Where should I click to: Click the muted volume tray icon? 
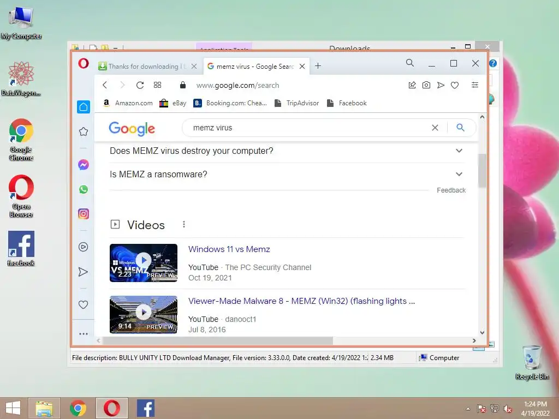507,409
